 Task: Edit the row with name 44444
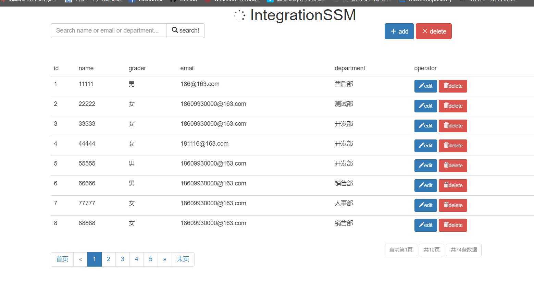click(426, 146)
